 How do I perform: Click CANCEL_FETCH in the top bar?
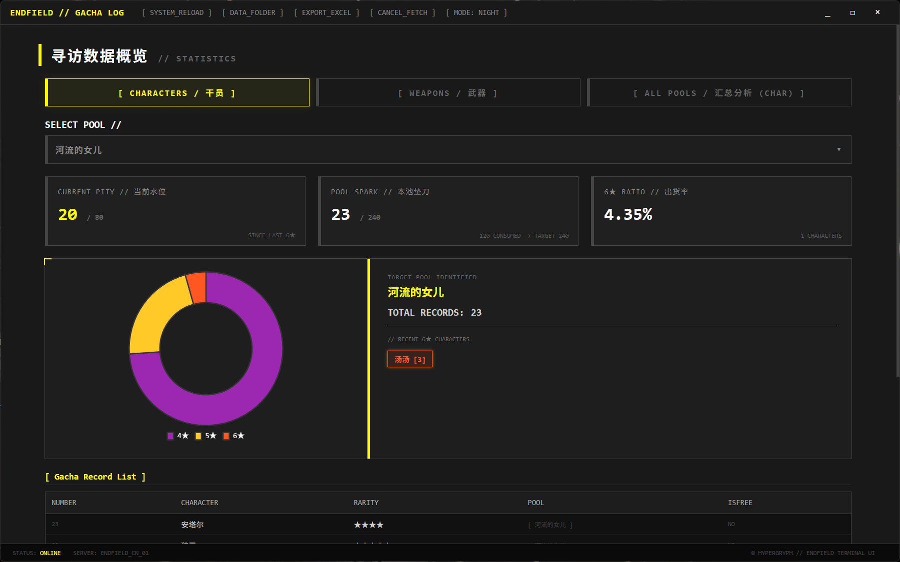point(402,12)
